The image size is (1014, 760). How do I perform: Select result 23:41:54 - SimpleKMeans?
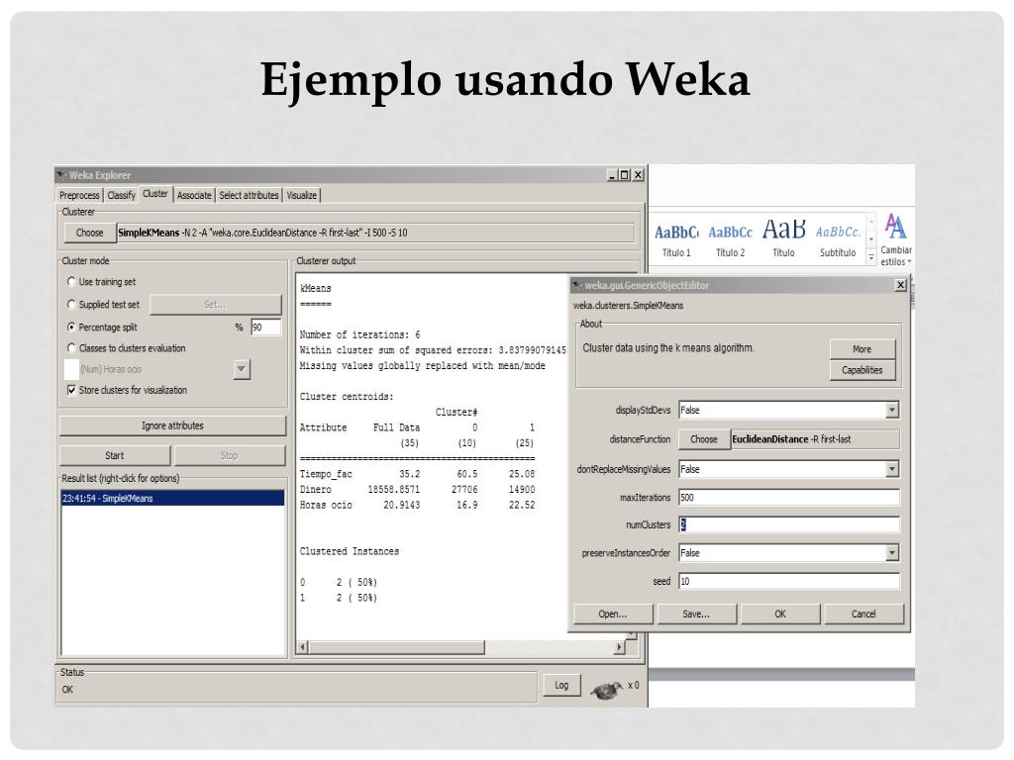click(x=172, y=499)
